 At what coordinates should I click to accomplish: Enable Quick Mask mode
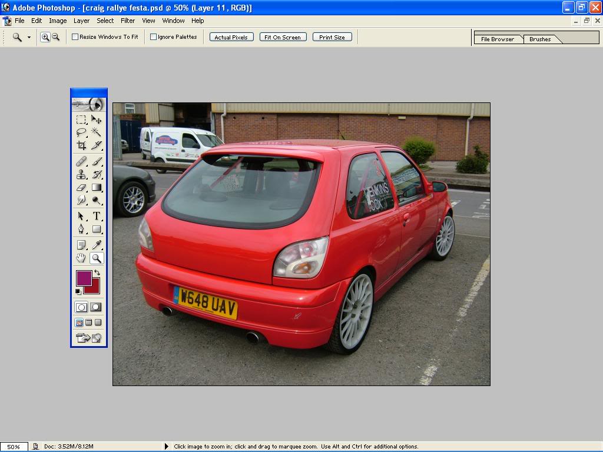[x=95, y=307]
